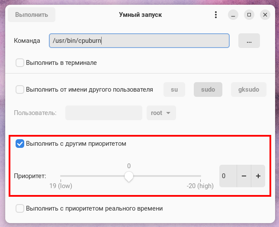Click the Выполнить button
Viewport: 279px width, 227px height.
pos(32,15)
